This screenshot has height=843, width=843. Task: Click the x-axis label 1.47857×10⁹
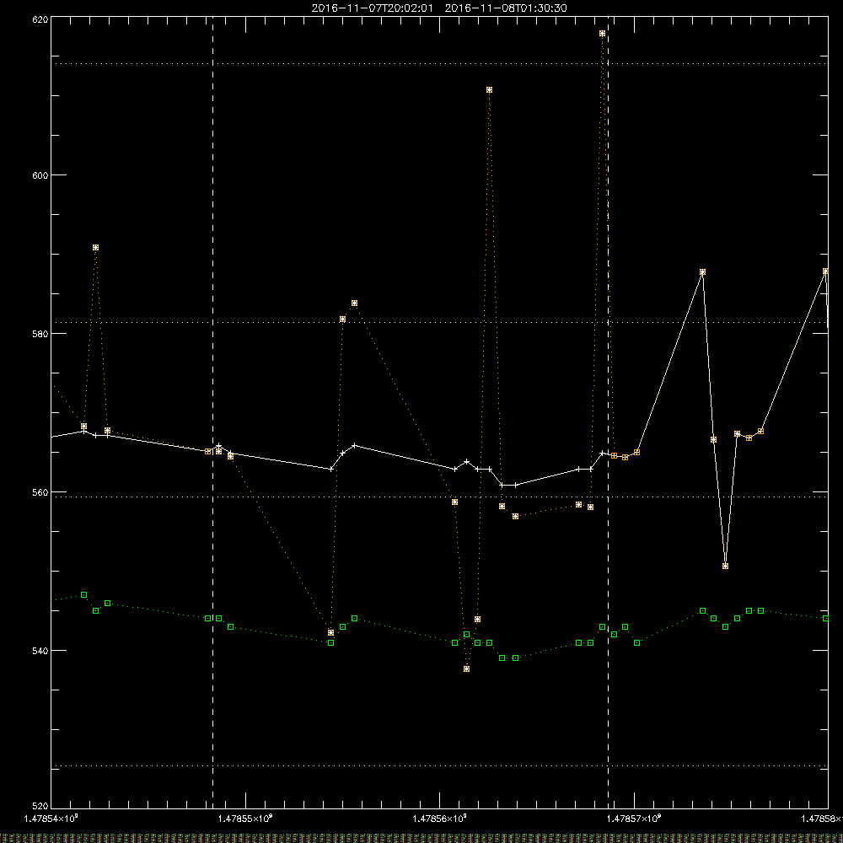634,819
